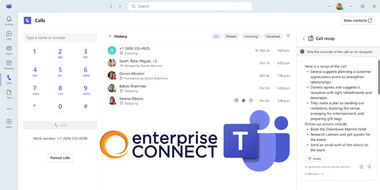Open Apps from the sidebar
Image resolution: width=380 pixels, height=190 pixels.
(x=9, y=123)
